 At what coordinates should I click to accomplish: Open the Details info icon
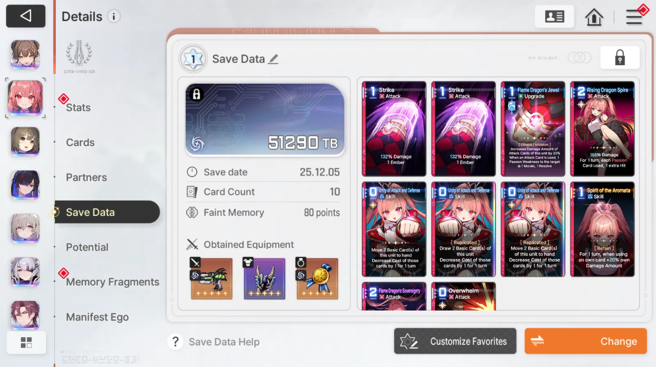[113, 17]
